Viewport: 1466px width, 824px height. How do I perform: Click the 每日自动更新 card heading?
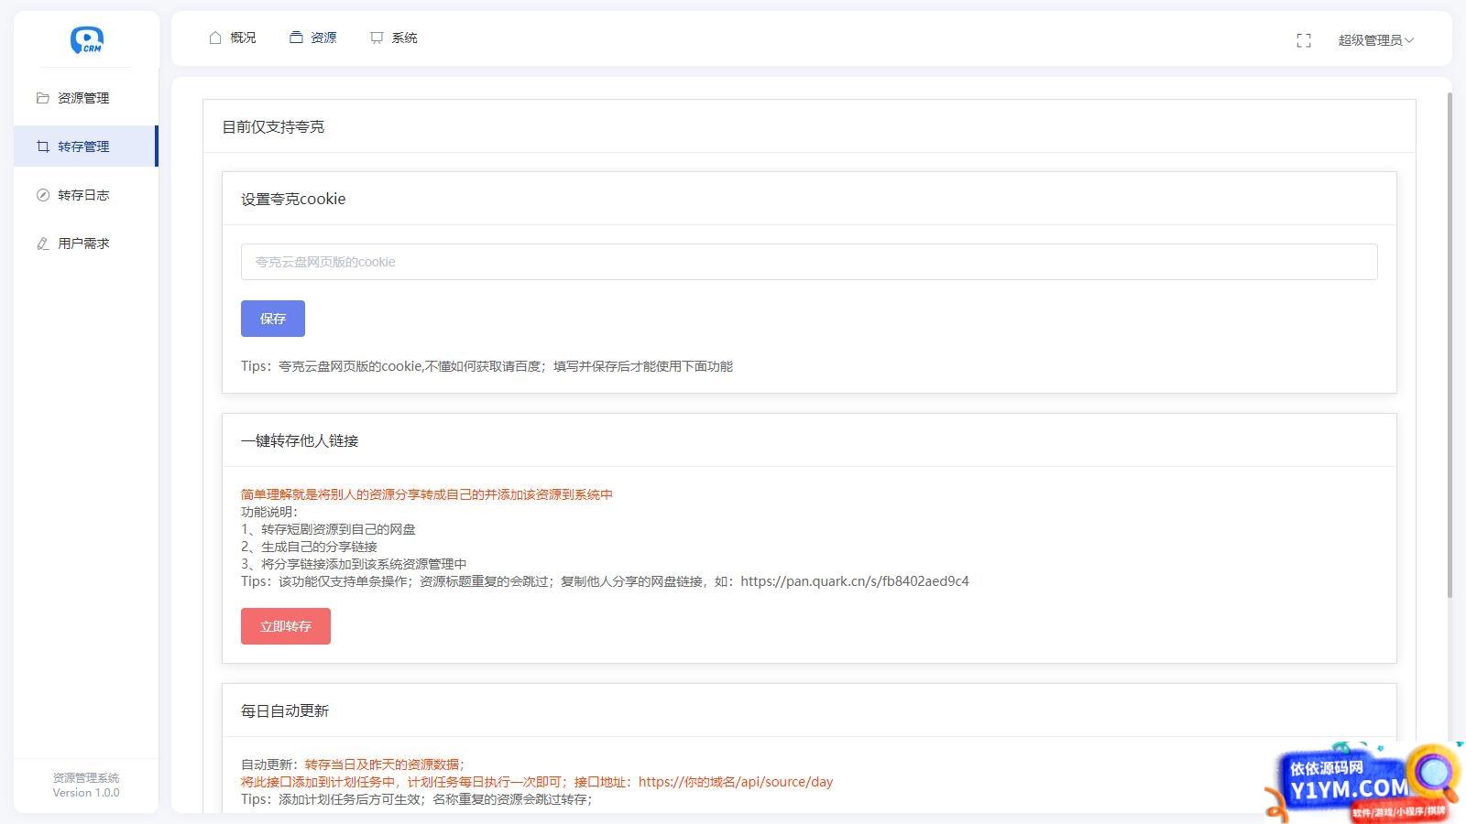click(285, 710)
